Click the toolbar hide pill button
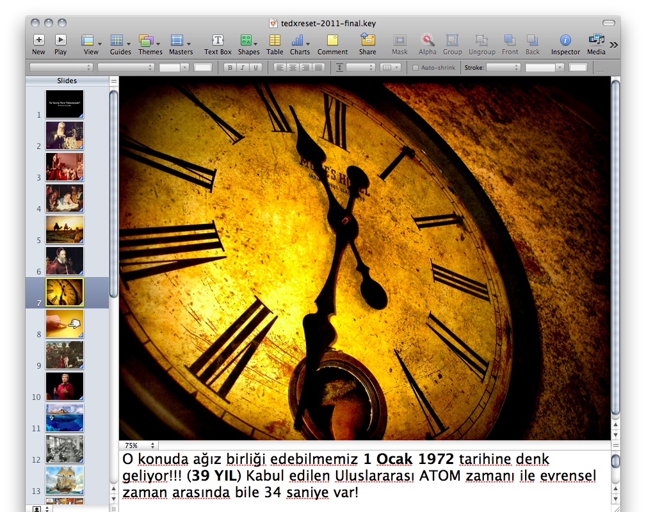Screen dimensions: 646x512 608,23
